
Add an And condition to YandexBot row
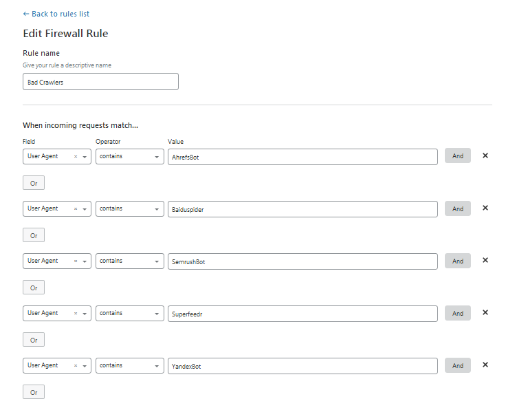(457, 365)
